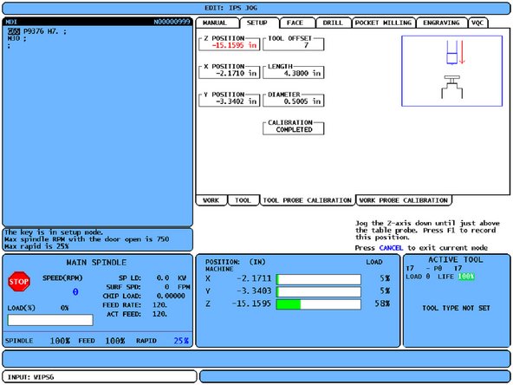Image resolution: width=513 pixels, height=385 pixels.
Task: Click the M30 program line
Action: pyautogui.click(x=16, y=38)
